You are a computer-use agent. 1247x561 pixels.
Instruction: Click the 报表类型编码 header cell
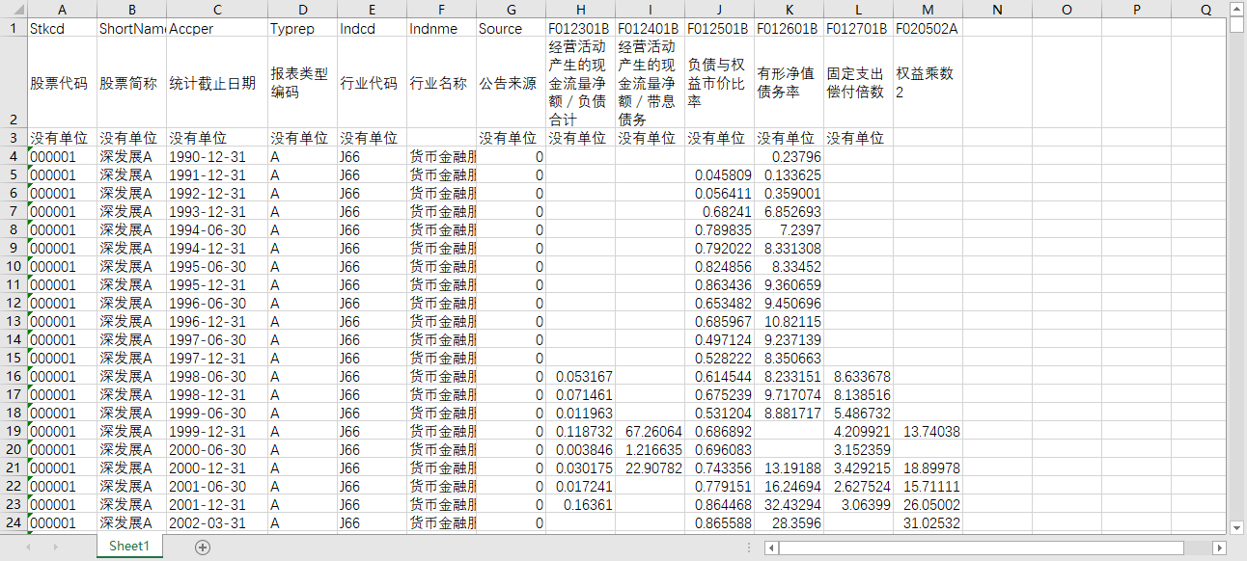pyautogui.click(x=302, y=83)
